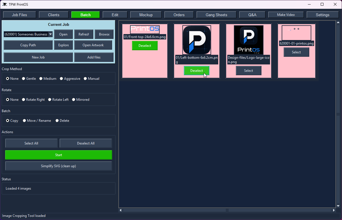The image size is (342, 220).
Task: Click Simplify SVG (clean up)
Action: (59, 166)
